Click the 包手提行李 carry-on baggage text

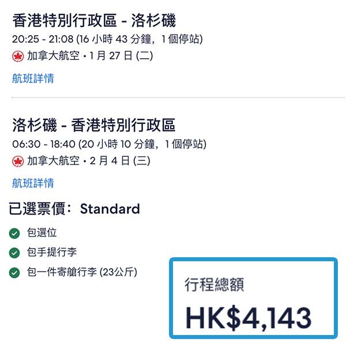(51, 253)
